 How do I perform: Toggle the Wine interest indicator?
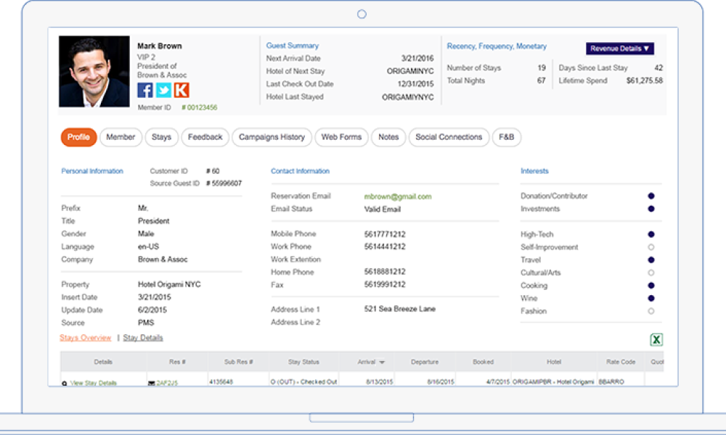pos(651,298)
